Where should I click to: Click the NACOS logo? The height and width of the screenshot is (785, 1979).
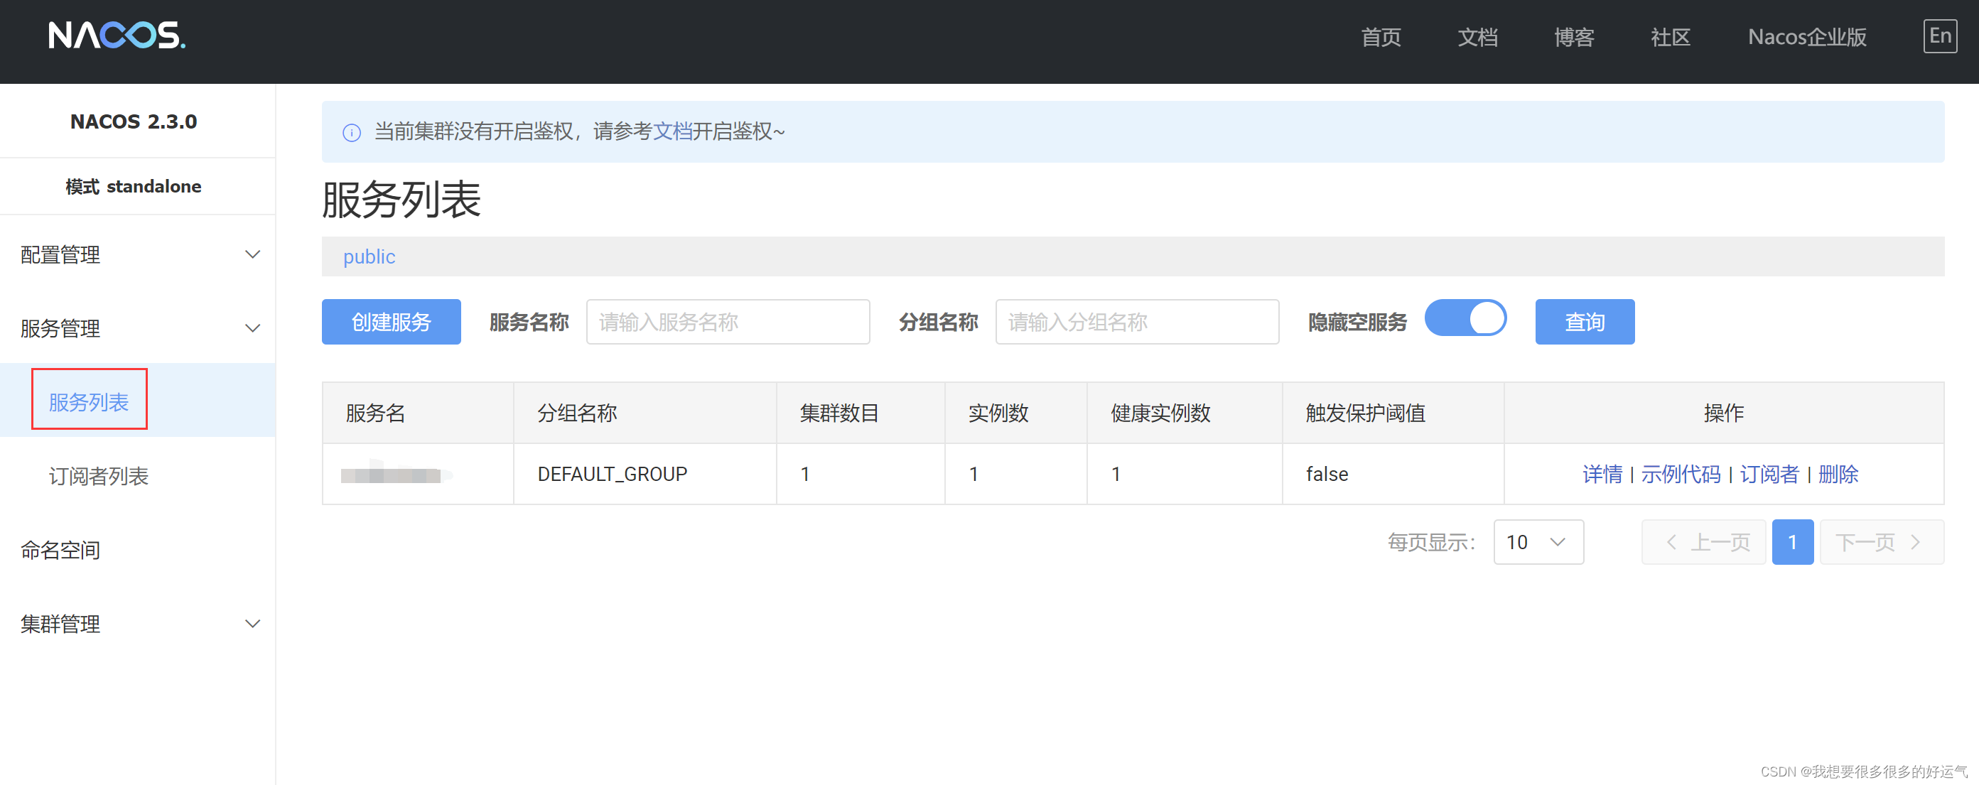click(115, 36)
